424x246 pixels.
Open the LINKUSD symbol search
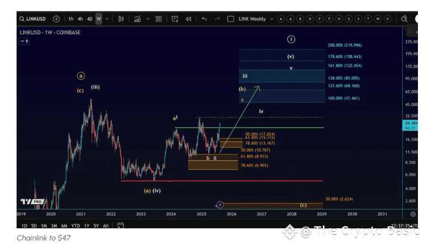point(33,19)
